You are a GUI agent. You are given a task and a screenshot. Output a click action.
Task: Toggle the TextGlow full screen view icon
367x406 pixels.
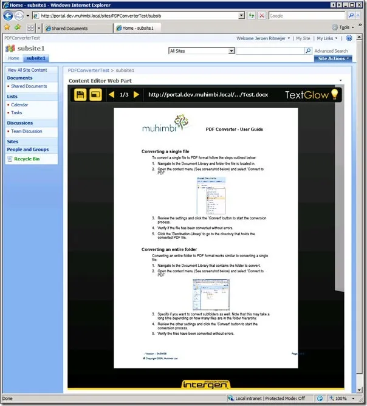tap(95, 95)
